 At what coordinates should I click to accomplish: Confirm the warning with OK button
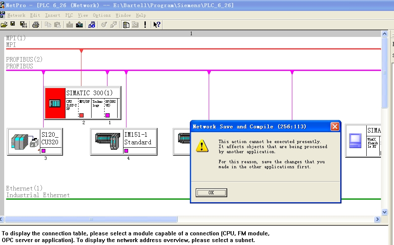coord(211,193)
